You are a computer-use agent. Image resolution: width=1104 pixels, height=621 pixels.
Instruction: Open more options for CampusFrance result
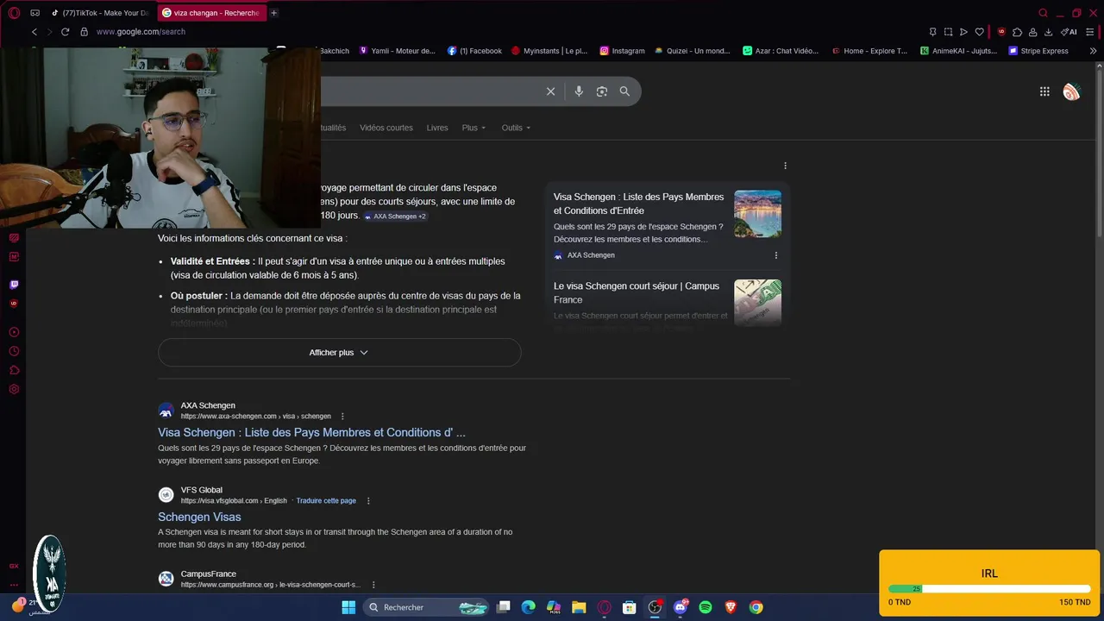point(373,585)
